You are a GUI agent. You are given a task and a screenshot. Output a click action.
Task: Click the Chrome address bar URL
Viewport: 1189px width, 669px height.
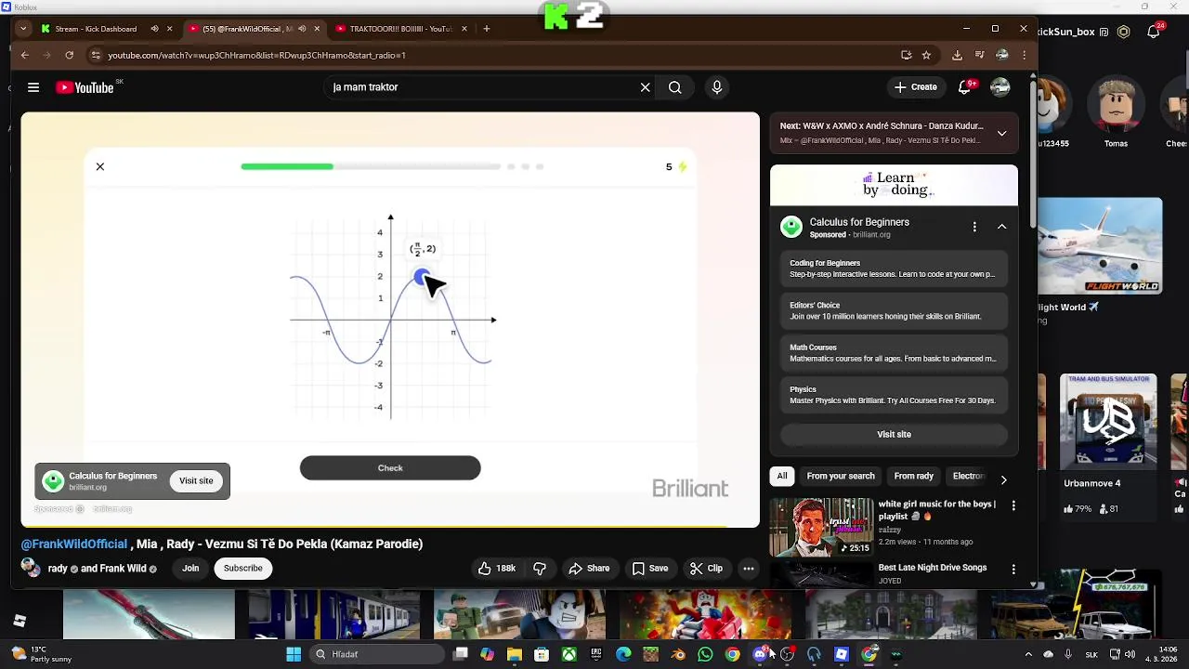coord(256,55)
